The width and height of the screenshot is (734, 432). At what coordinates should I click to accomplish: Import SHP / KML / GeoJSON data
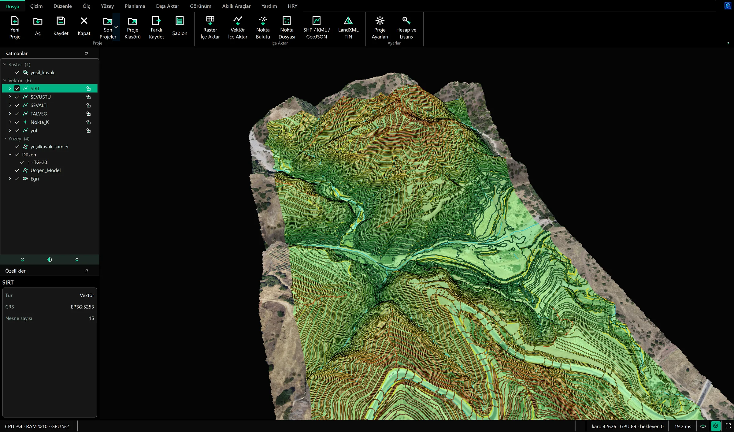[317, 28]
